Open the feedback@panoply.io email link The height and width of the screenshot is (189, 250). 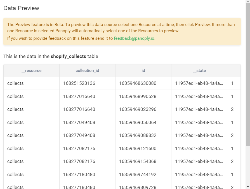click(x=134, y=38)
